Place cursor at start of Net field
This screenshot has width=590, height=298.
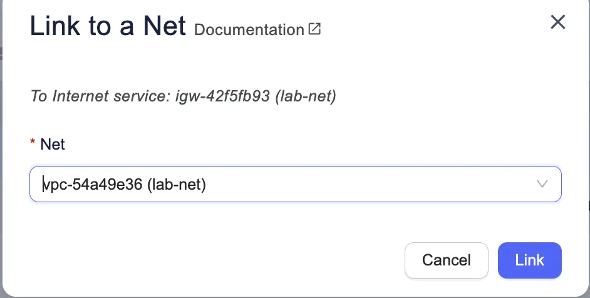(43, 185)
